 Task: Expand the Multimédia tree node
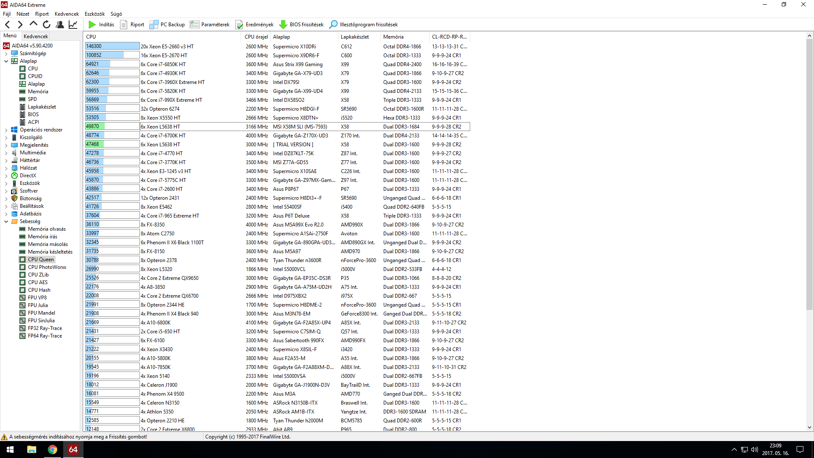point(6,153)
